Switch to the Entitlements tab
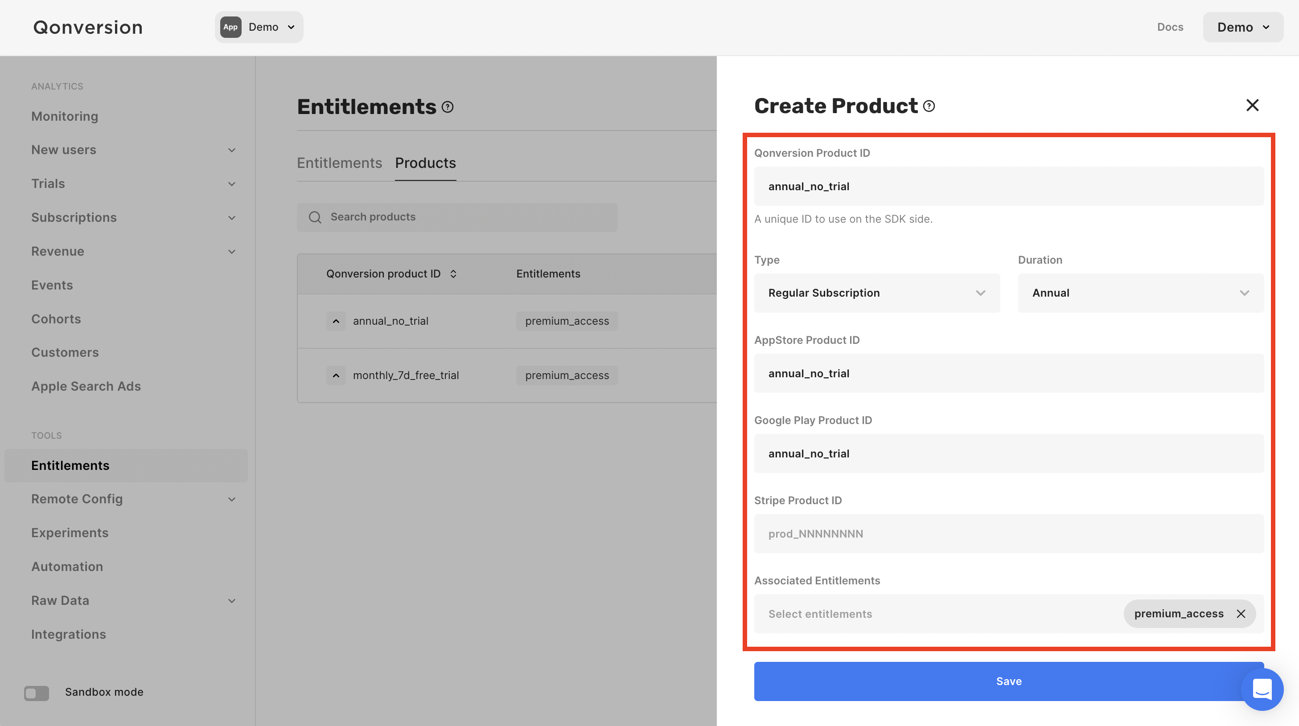The width and height of the screenshot is (1299, 726). 339,163
